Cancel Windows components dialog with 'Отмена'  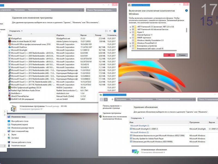pyautogui.click(x=182, y=55)
